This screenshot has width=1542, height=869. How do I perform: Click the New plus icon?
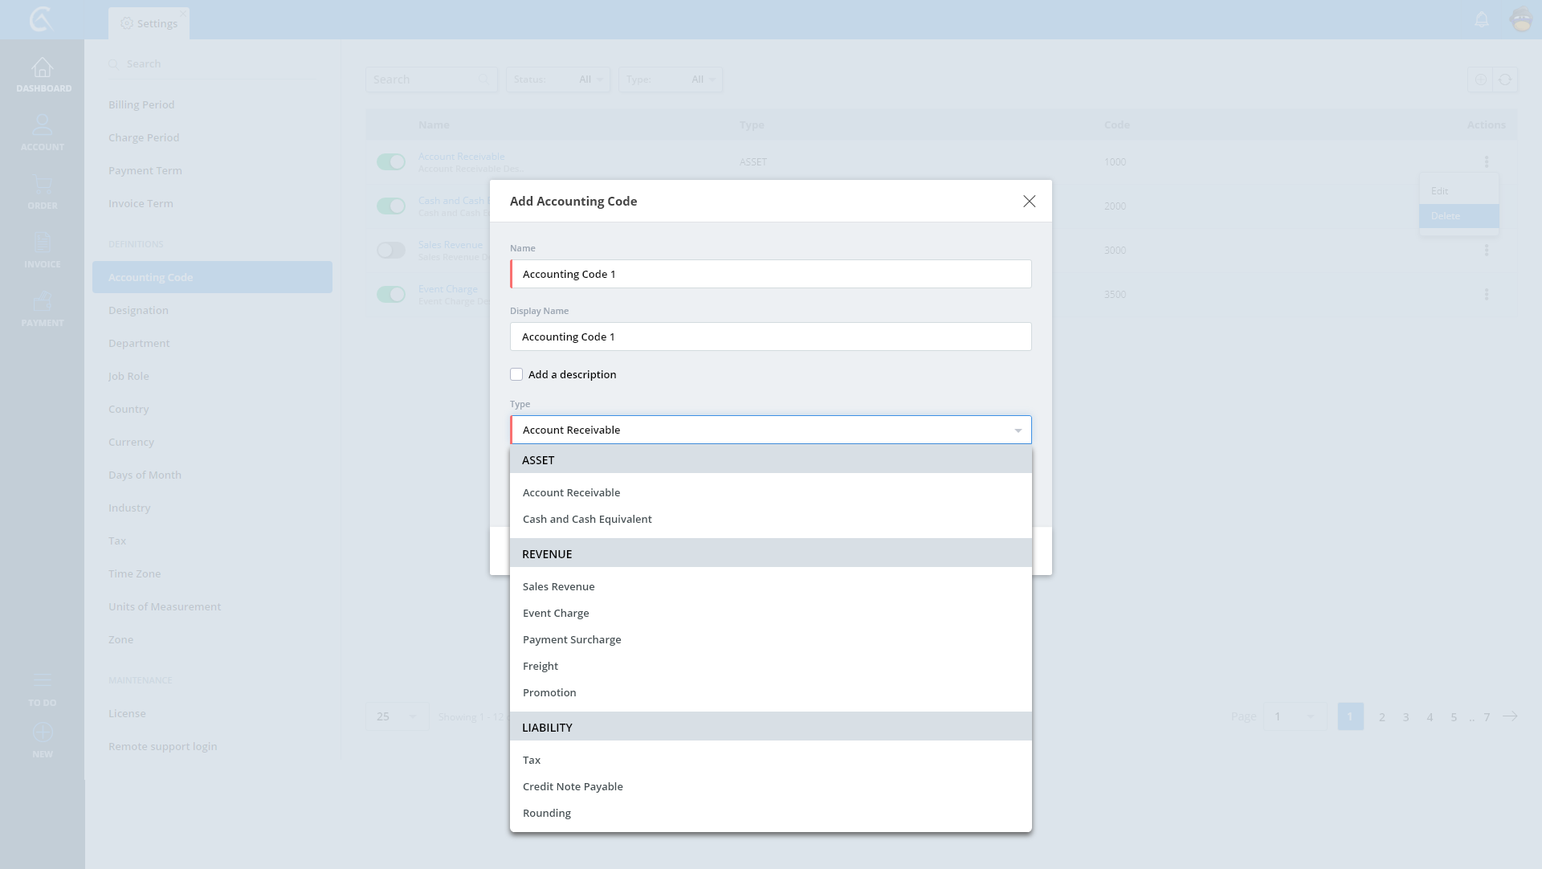click(43, 733)
